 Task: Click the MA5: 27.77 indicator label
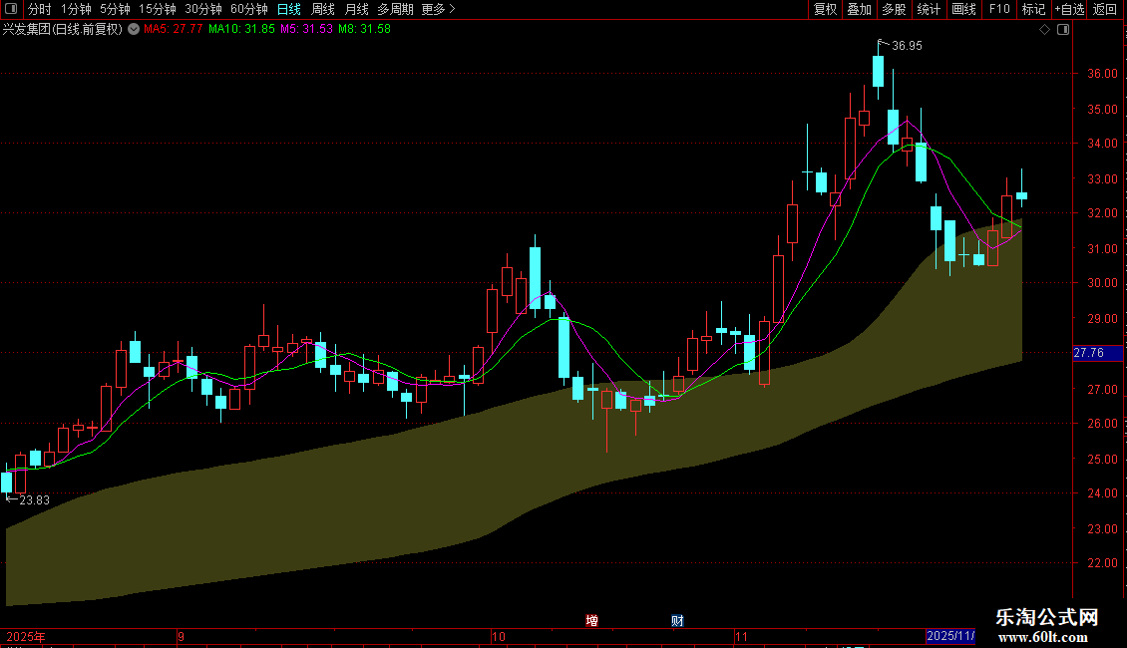point(174,29)
